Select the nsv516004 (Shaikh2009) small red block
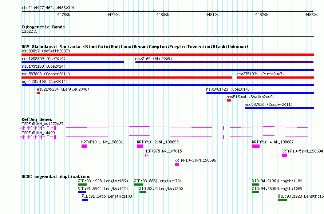The image size is (324, 214). [x=229, y=100]
